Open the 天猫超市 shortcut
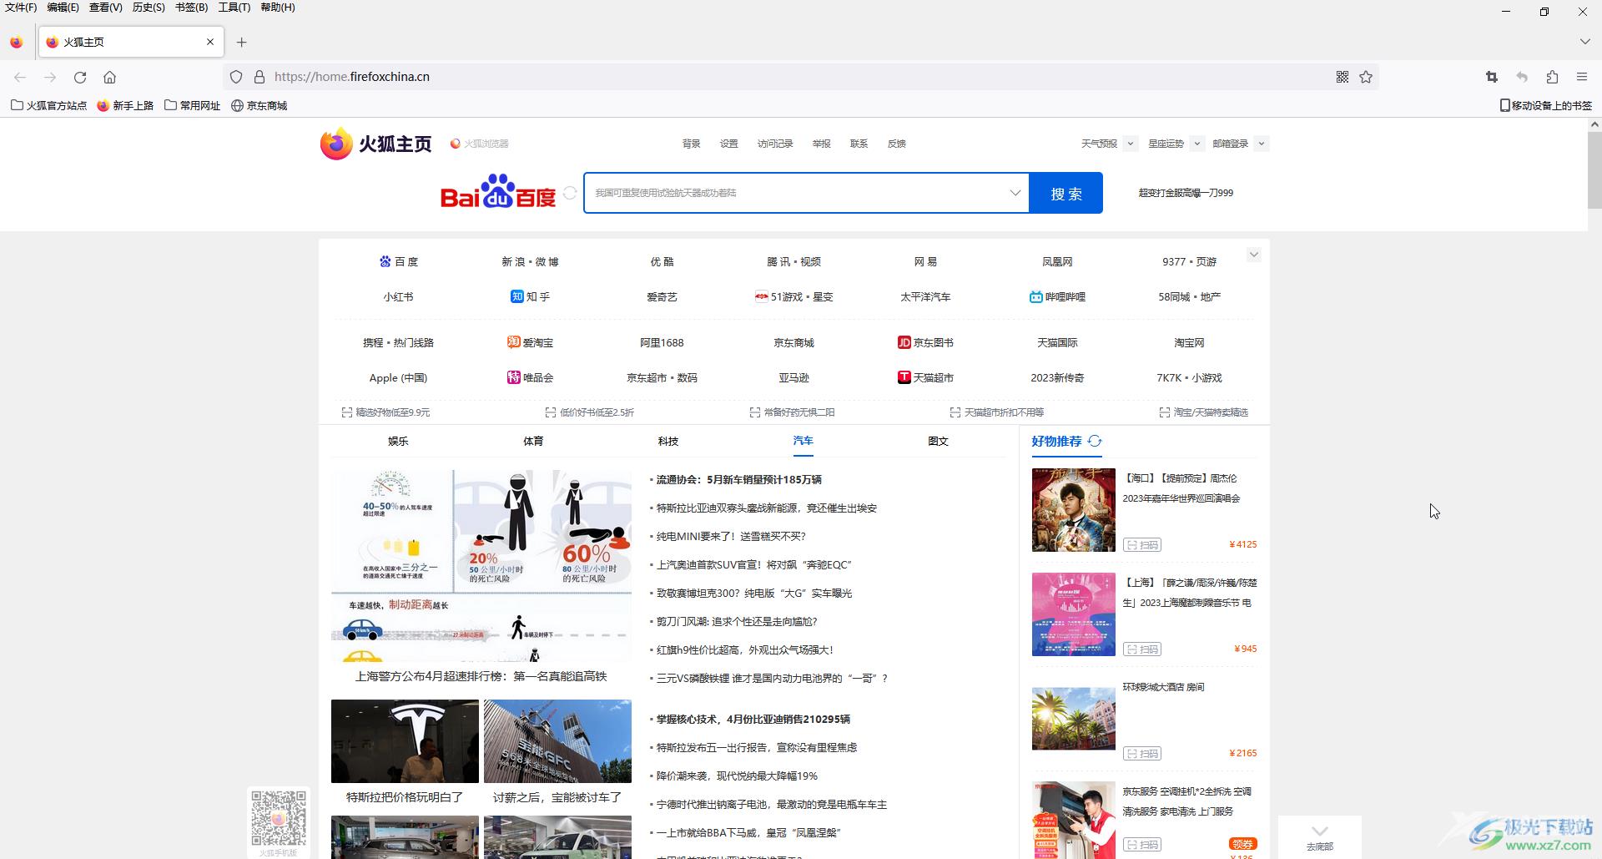The height and width of the screenshot is (859, 1602). click(x=925, y=377)
